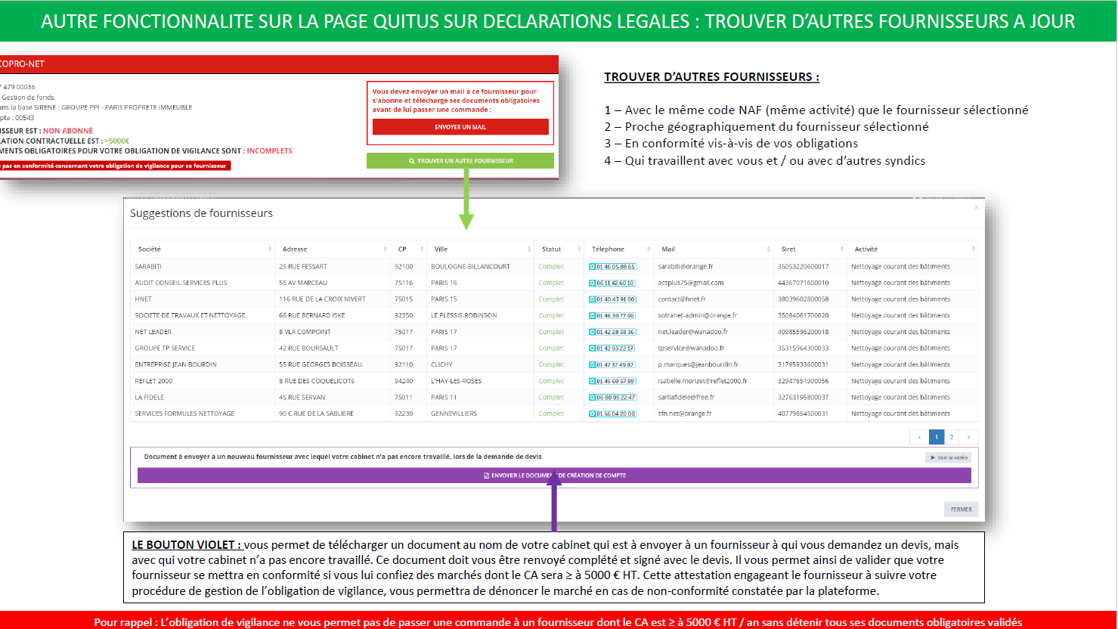Screen dimensions: 1118x629
Task: Sort suppliers by Statut column
Action: [559, 249]
